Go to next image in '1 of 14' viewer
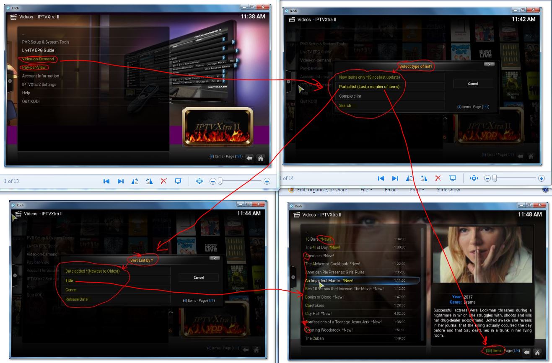The width and height of the screenshot is (552, 363). click(395, 178)
